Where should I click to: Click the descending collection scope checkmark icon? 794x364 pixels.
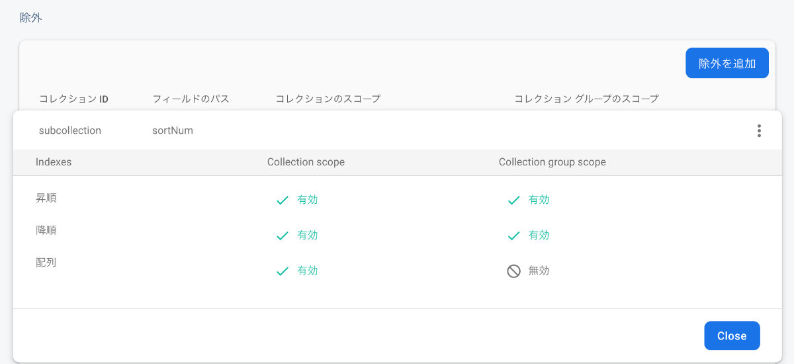[283, 236]
